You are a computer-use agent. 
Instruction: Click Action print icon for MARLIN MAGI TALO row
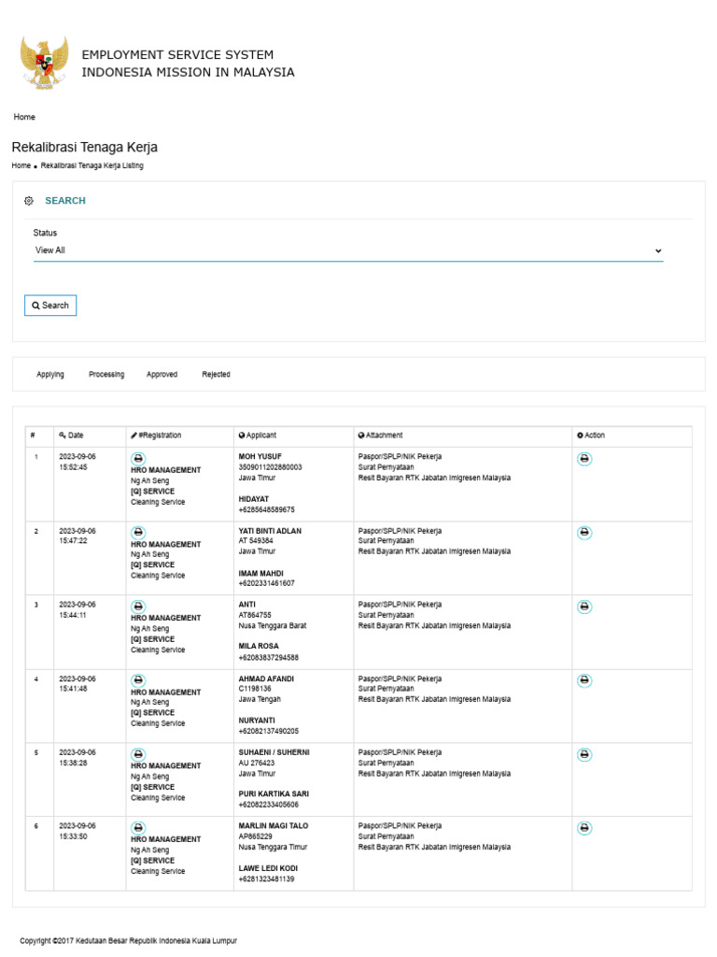point(584,828)
